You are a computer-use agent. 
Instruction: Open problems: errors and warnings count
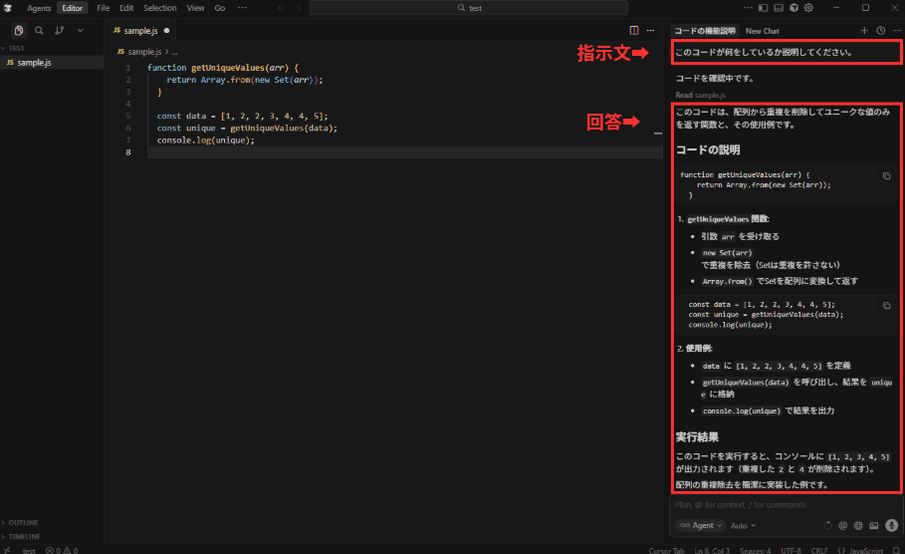(x=62, y=551)
